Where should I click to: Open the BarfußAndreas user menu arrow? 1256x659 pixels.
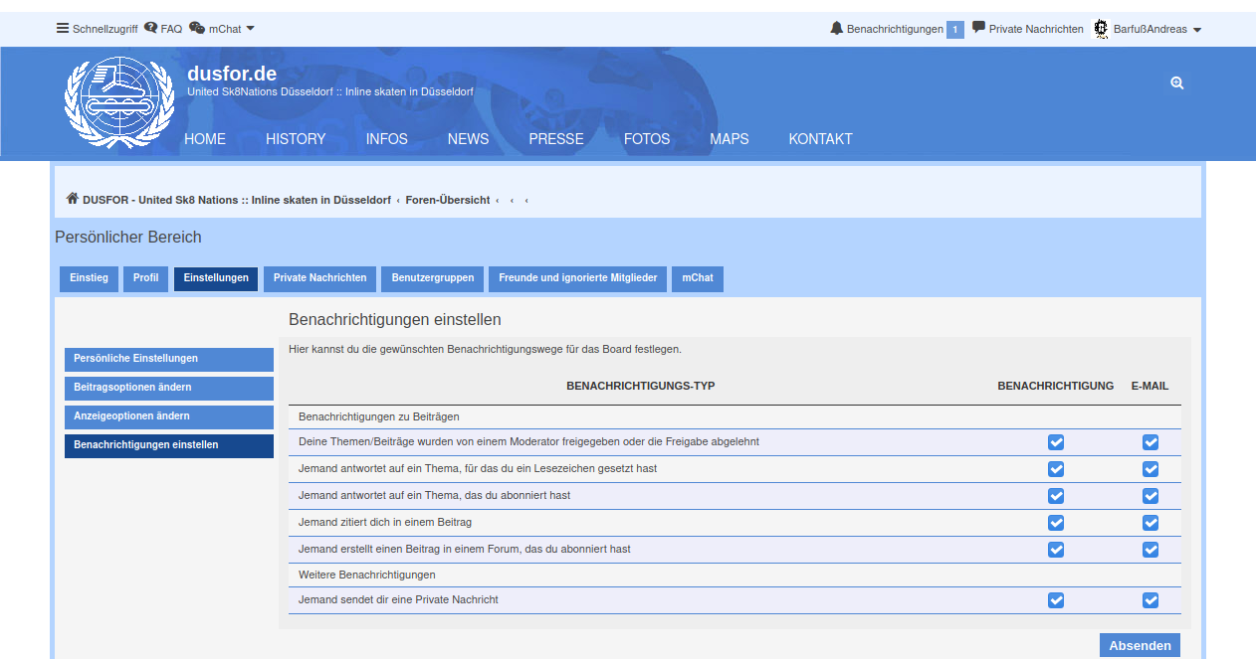click(1197, 30)
